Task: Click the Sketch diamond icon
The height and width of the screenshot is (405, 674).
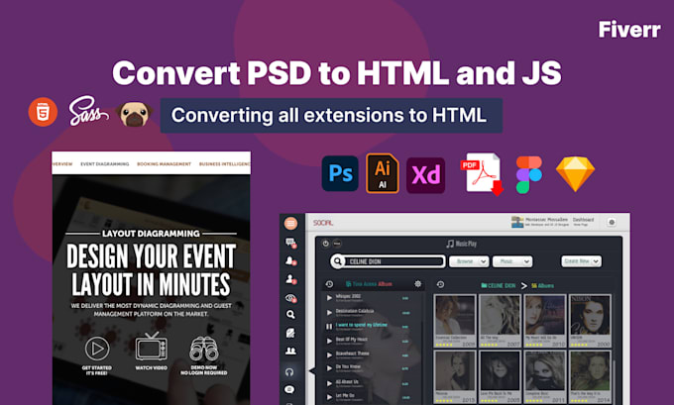Action: 575,174
